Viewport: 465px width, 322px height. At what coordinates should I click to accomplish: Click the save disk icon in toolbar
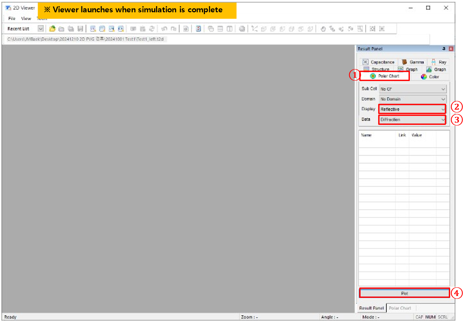[80, 29]
